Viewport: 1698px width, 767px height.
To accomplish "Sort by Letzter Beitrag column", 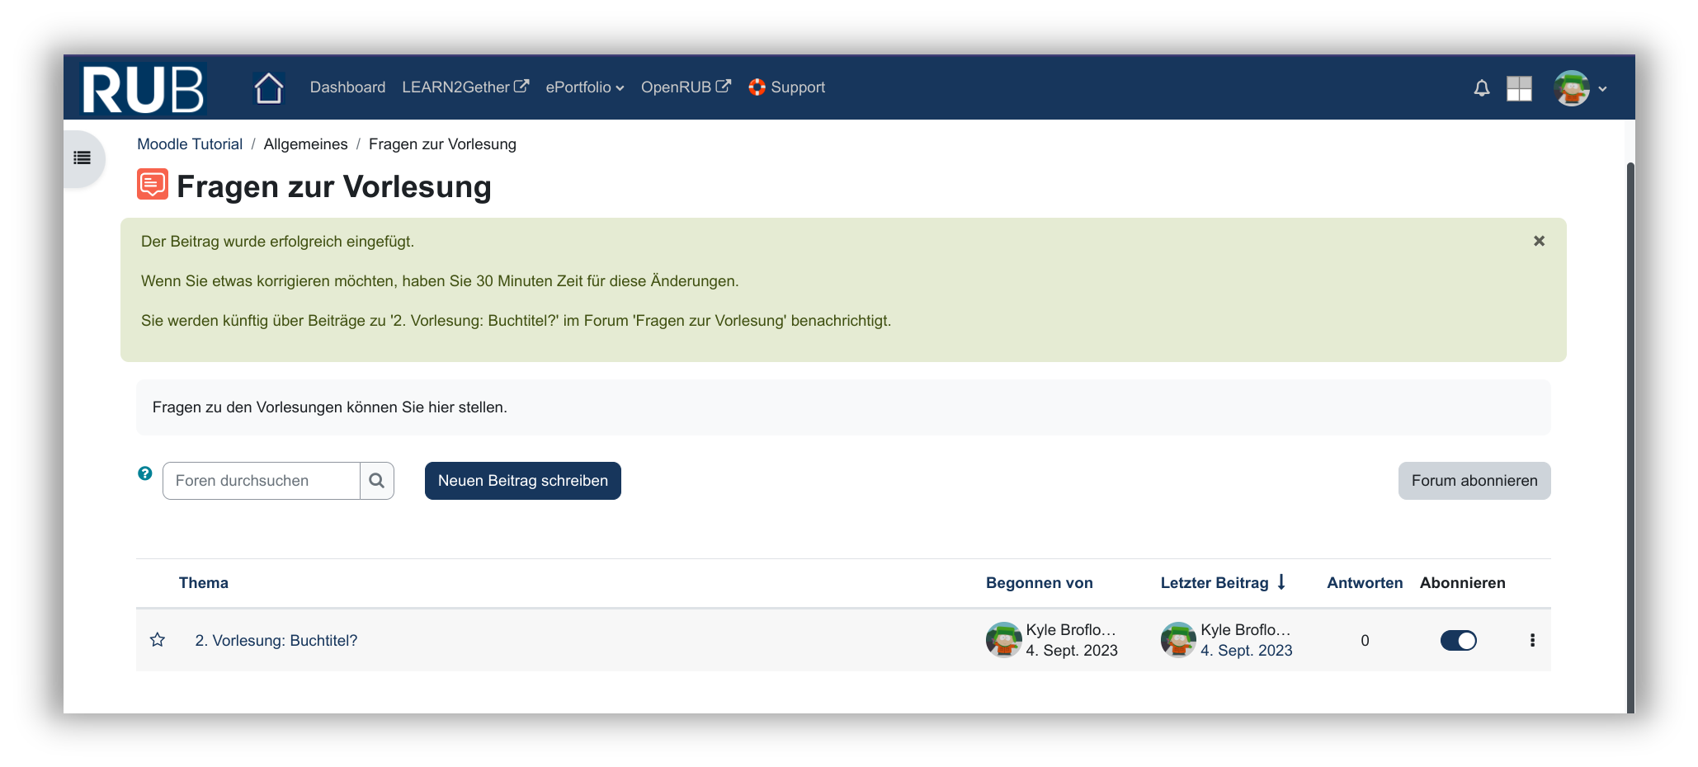I will coord(1214,583).
